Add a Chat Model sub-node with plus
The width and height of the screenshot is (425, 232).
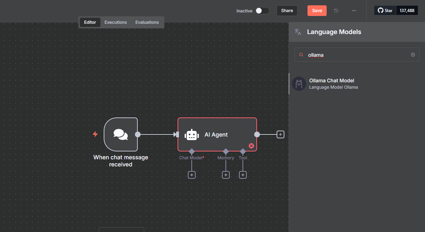[192, 175]
